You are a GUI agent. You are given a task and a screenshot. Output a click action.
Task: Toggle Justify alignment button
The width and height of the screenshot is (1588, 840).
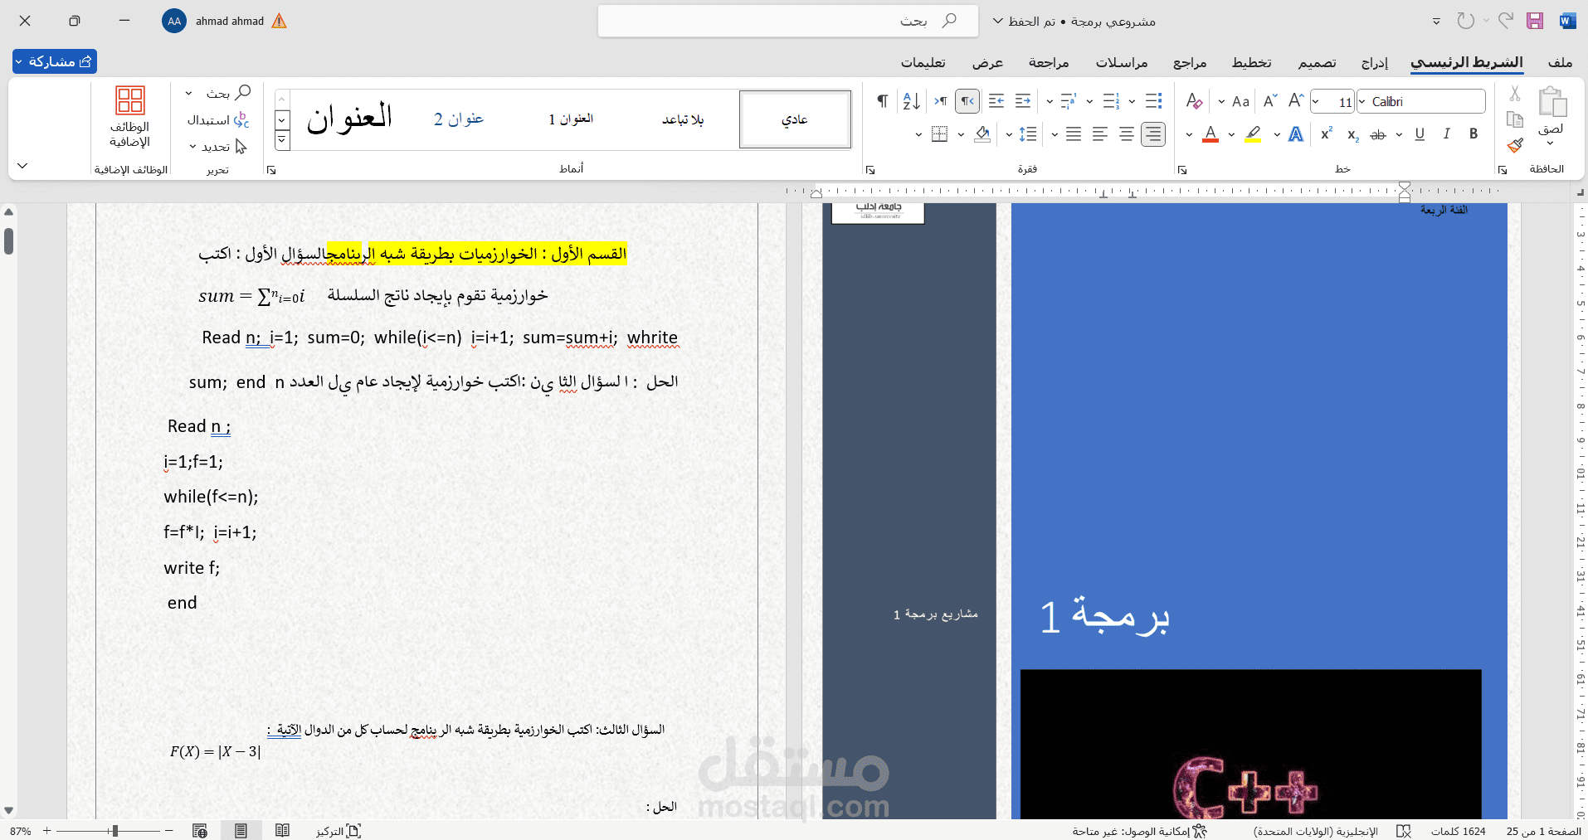(1074, 134)
